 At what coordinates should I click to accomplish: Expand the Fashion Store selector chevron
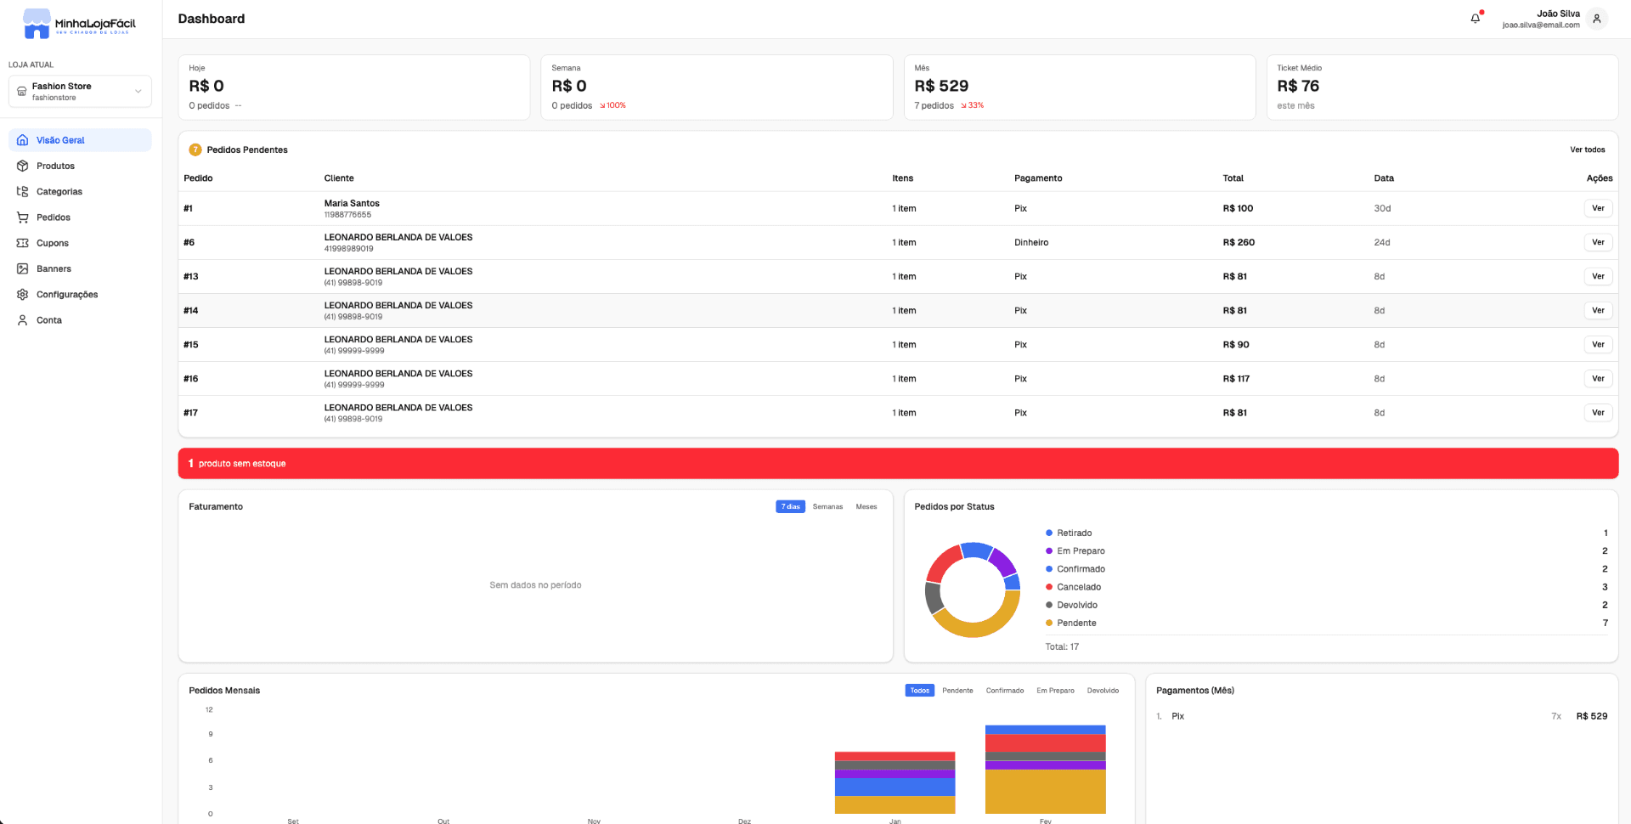pos(138,91)
